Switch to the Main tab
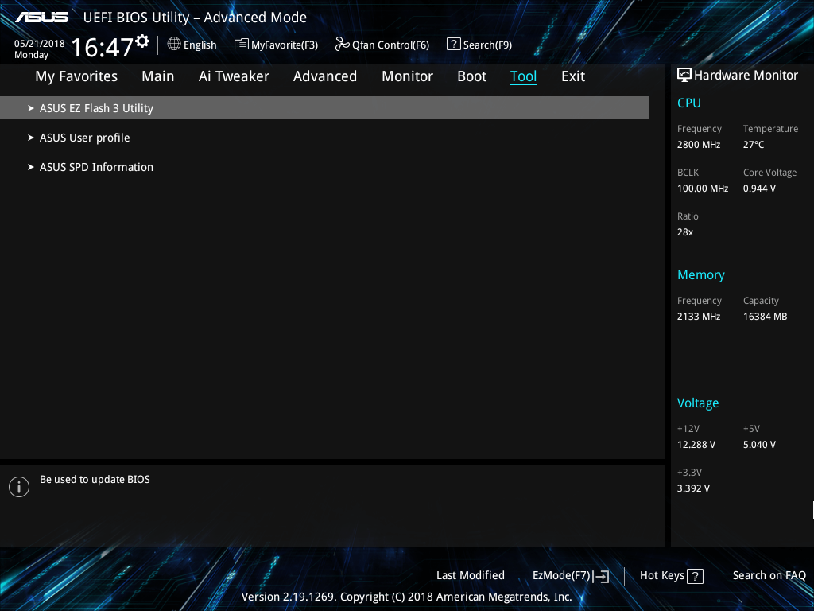Viewport: 814px width, 611px height. coord(158,76)
